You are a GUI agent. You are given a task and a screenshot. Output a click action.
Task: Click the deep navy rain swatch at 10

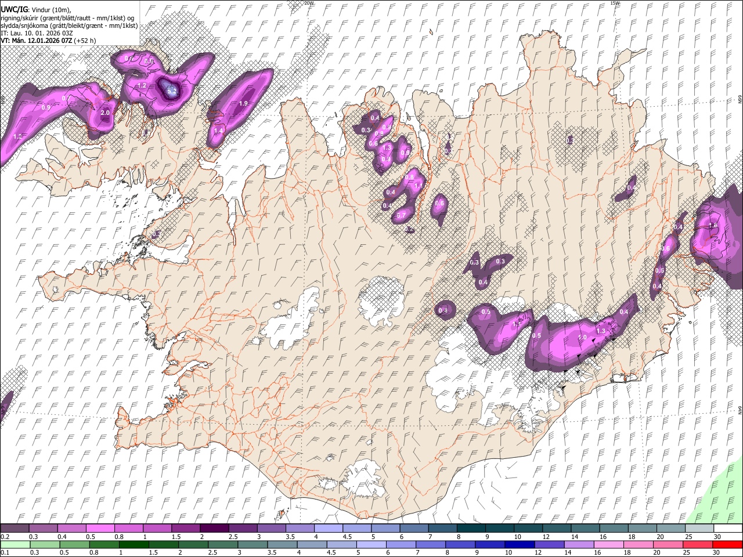520,545
